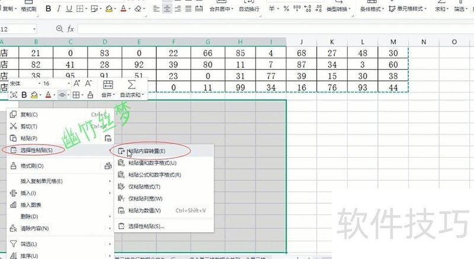The image size is (474, 259).
Task: Click paste-as-values icon beside 粘贴(P)
Action: [x=108, y=139]
